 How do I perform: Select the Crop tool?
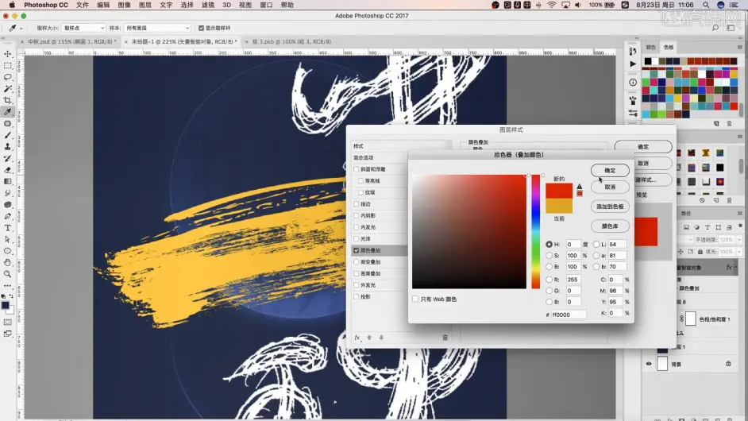click(x=8, y=100)
